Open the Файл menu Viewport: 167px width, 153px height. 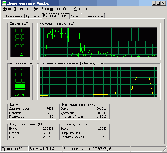7,9
